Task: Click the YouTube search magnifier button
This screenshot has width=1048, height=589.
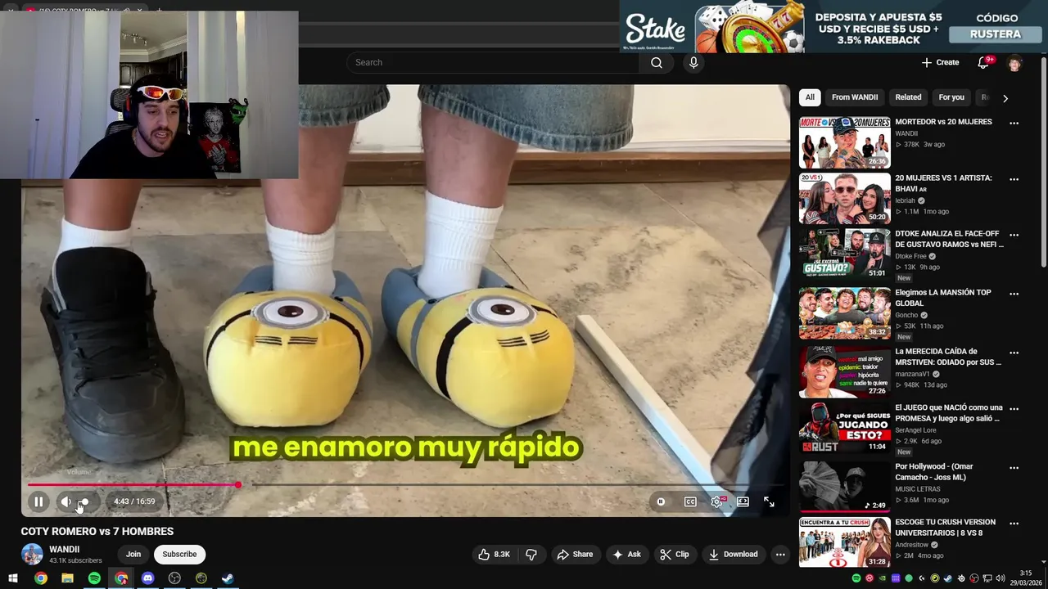Action: (x=657, y=63)
